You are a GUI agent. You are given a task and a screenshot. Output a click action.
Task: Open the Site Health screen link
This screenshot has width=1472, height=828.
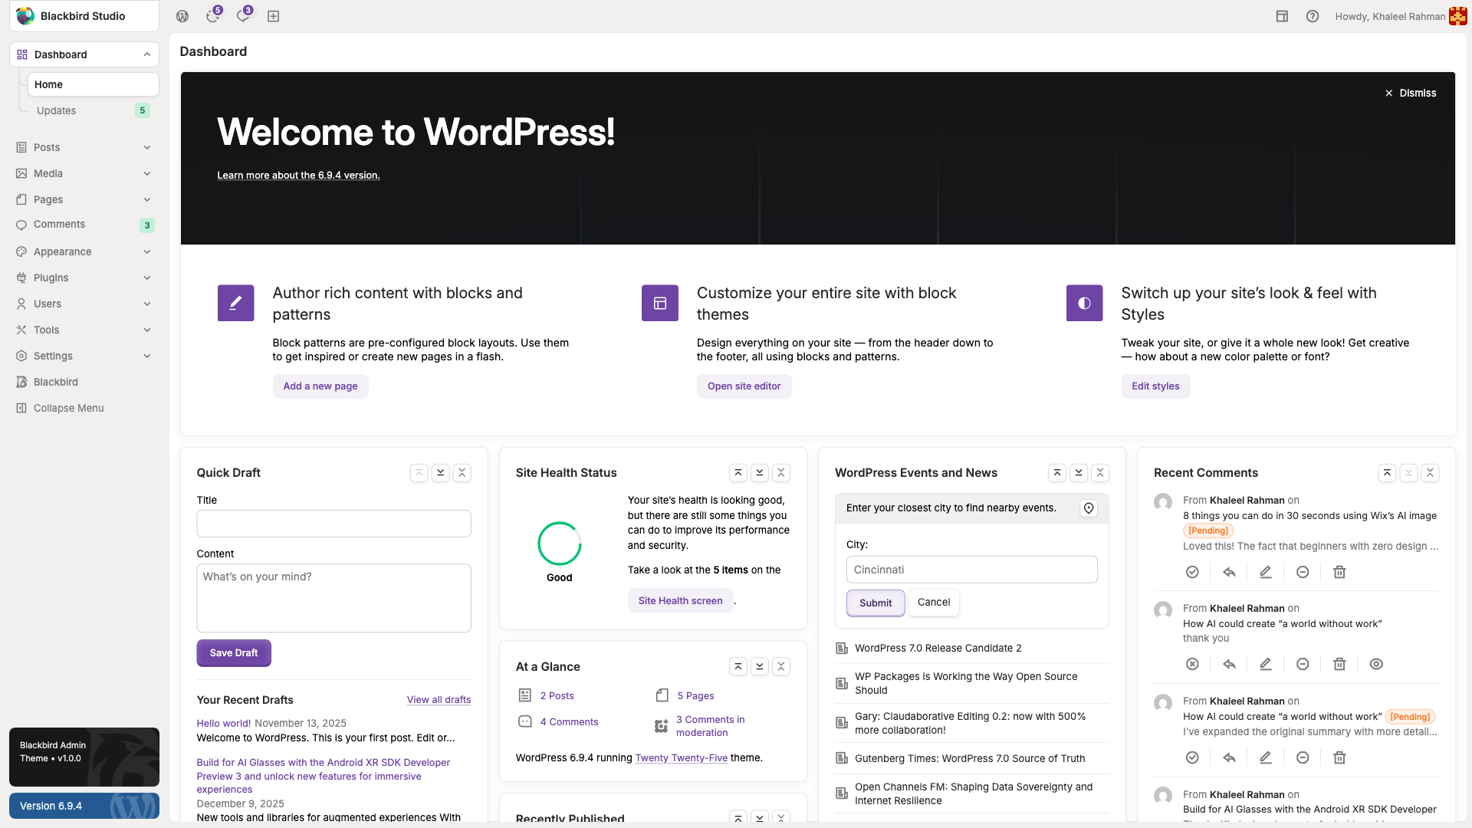pos(680,601)
